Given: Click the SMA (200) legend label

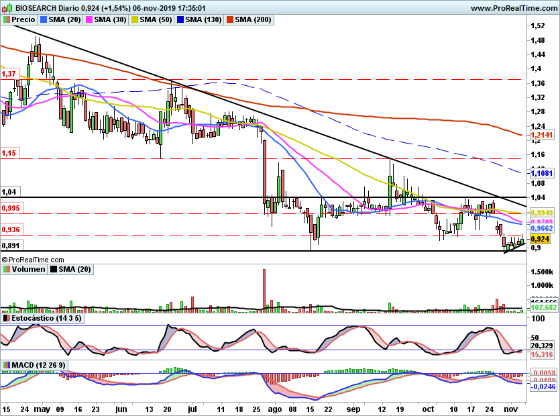Looking at the screenshot, I should pos(253,19).
